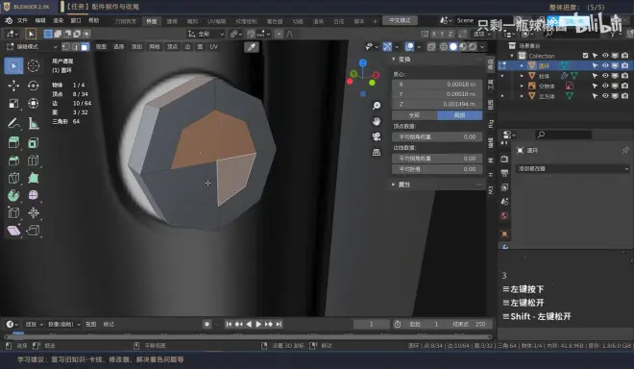Toggle proportional editing button
This screenshot has width=634, height=369.
[x=279, y=34]
